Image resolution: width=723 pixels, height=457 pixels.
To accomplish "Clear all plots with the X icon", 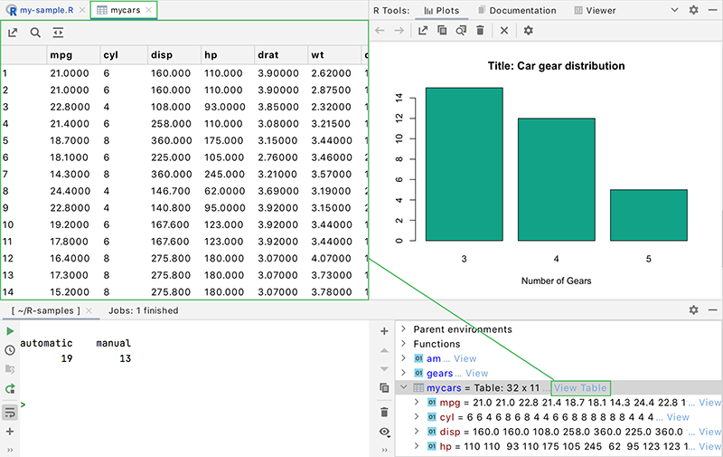I will pos(504,31).
